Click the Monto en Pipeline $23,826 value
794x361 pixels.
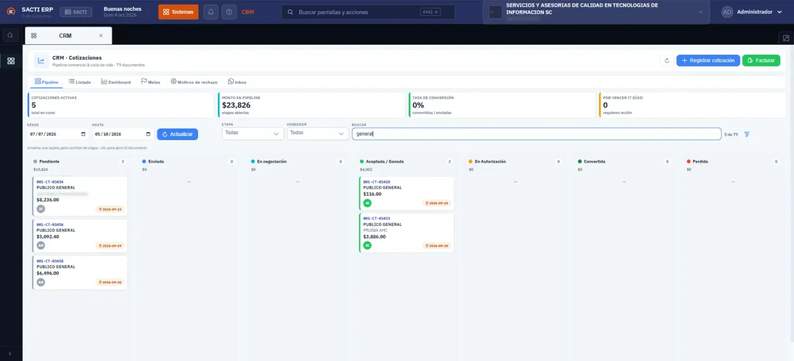pos(236,105)
